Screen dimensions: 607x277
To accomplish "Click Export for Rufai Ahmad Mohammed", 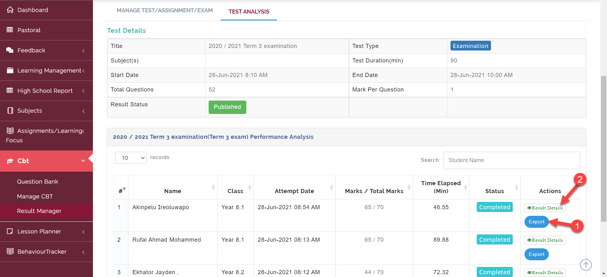I will (536, 254).
